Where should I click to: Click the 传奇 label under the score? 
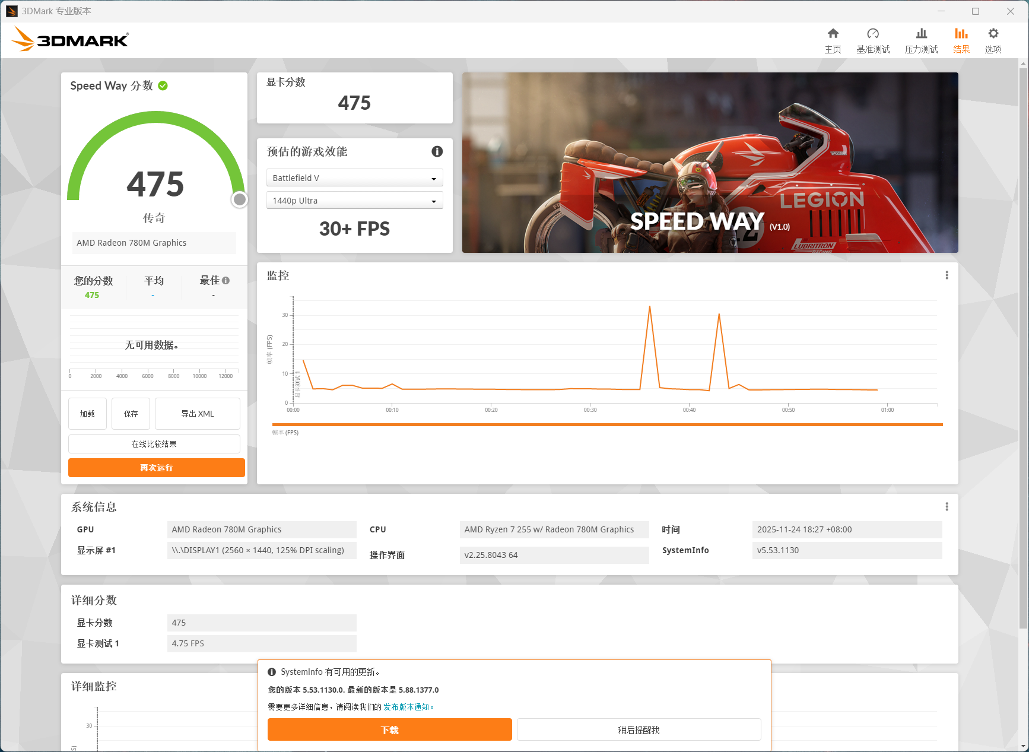(x=154, y=218)
